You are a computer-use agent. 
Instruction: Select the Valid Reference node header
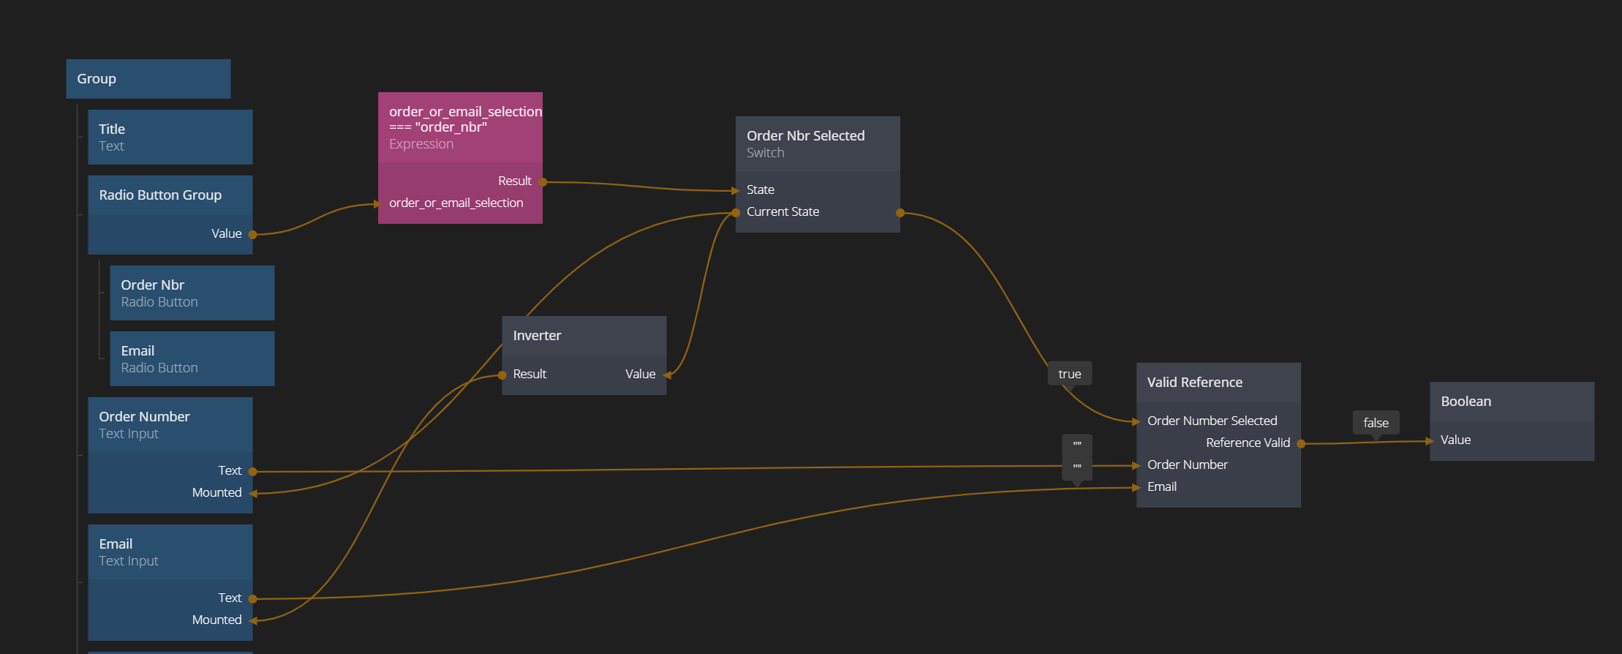(1218, 383)
